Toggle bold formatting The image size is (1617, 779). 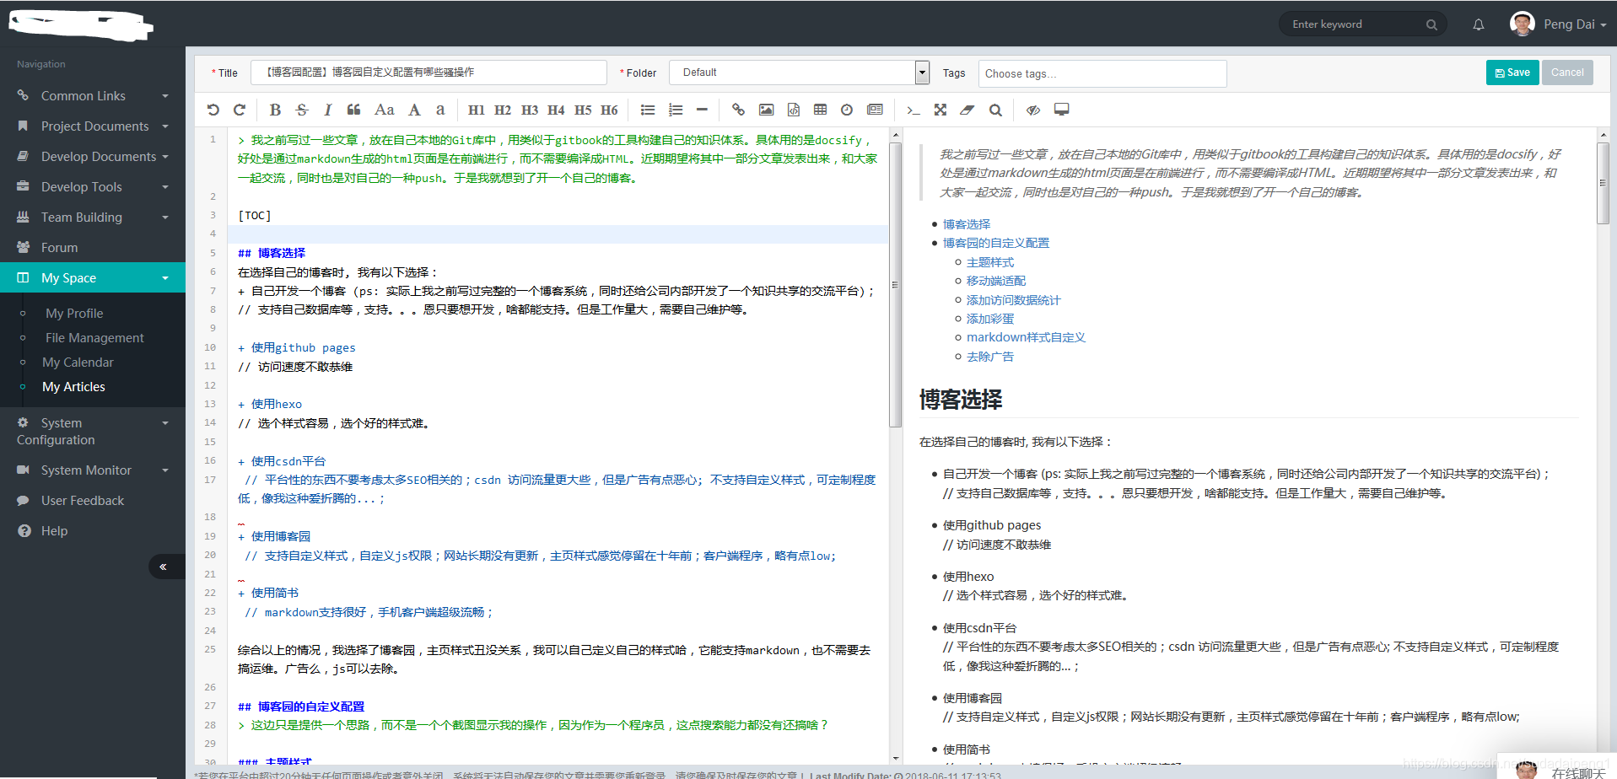coord(275,110)
